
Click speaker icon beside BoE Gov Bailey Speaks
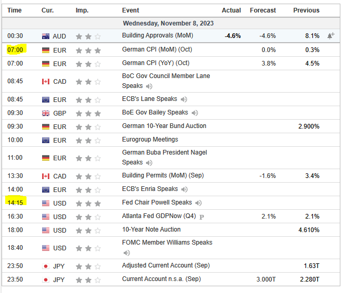tap(195, 113)
